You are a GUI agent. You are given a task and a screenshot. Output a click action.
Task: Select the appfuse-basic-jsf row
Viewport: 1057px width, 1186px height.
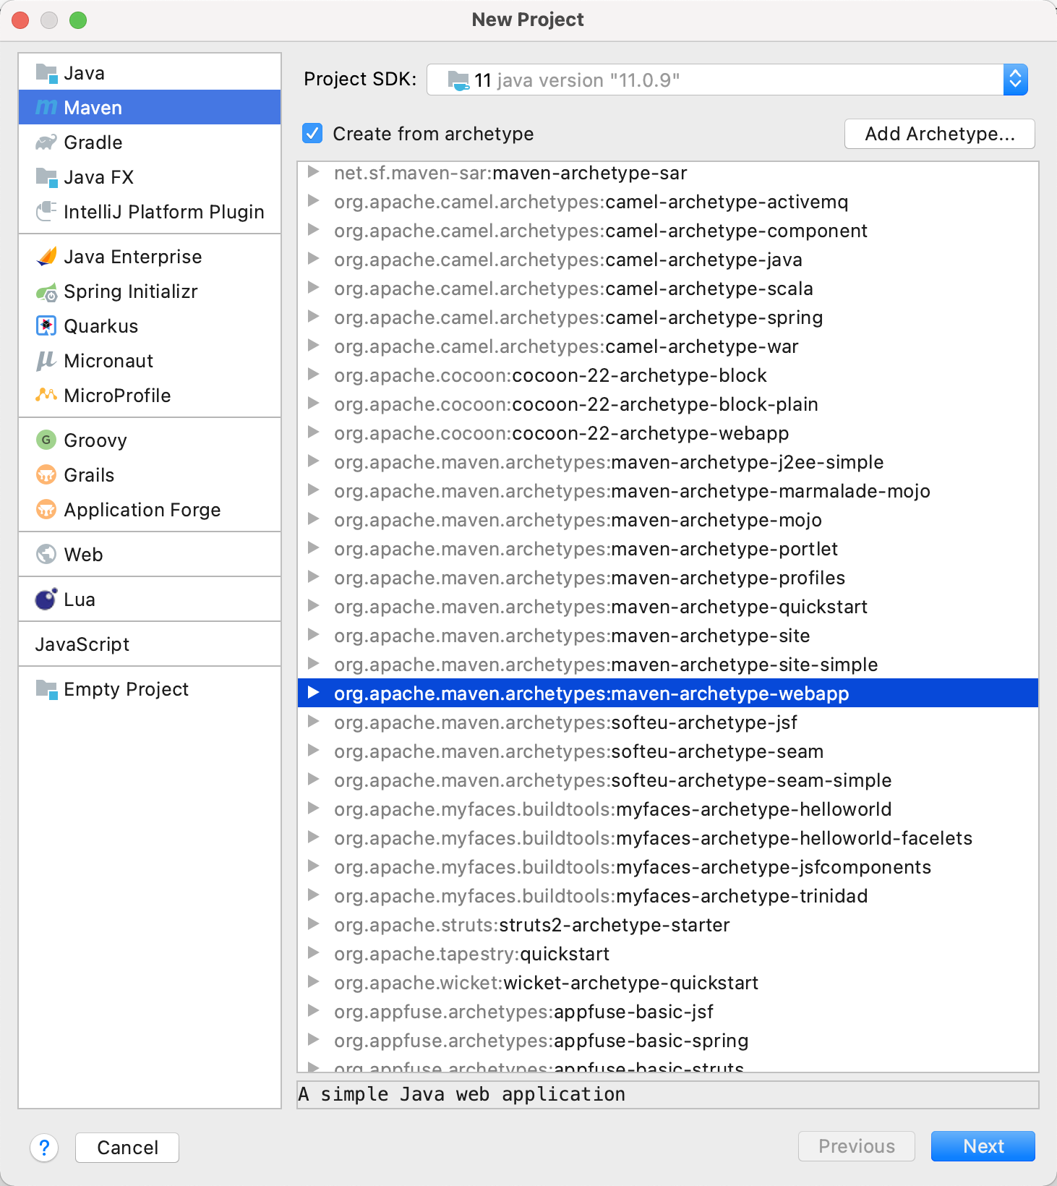(x=668, y=1012)
